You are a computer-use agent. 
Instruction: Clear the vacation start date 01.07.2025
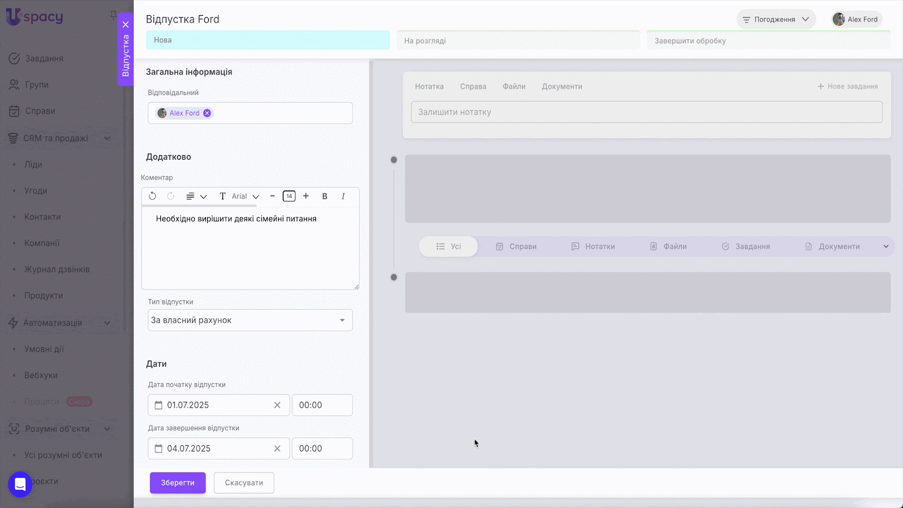277,405
